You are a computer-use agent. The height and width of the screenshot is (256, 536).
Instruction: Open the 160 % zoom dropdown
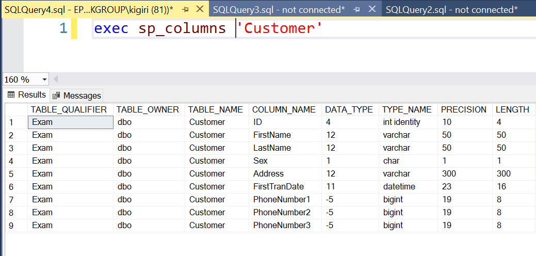[x=44, y=79]
